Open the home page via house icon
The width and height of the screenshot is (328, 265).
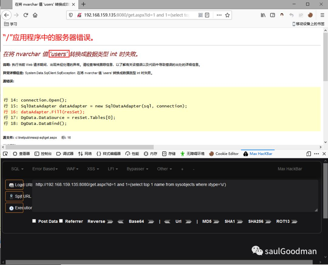pyautogui.click(x=35, y=15)
